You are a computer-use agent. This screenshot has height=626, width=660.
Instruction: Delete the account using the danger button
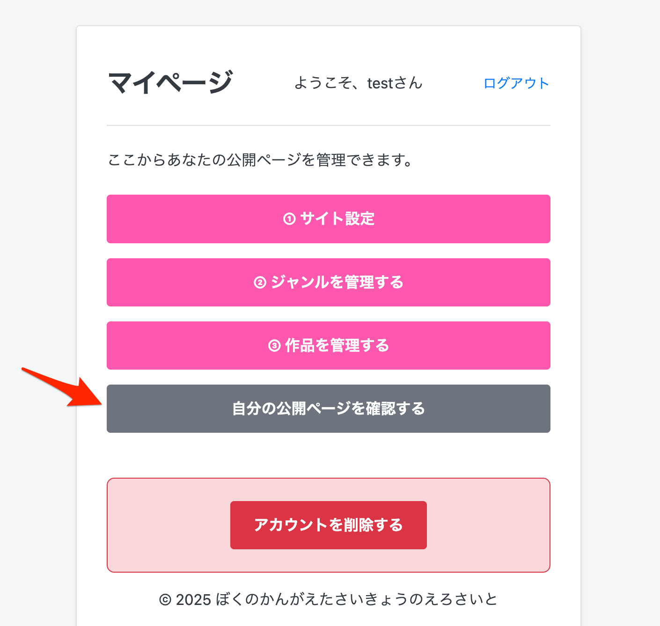(x=328, y=524)
